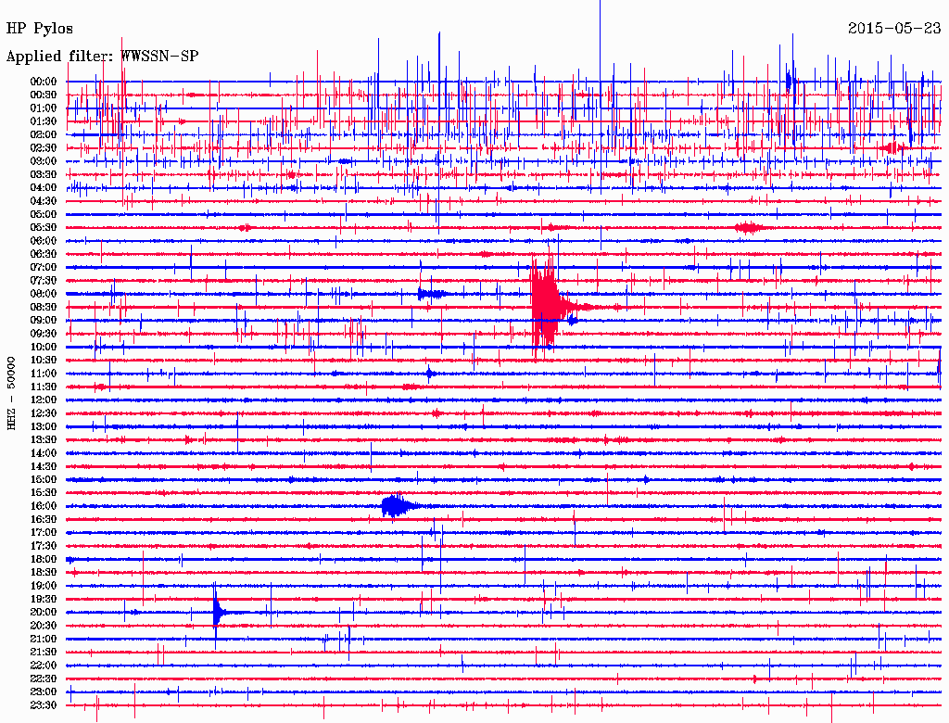The width and height of the screenshot is (949, 723).
Task: Select the 17:00 time label
Action: click(x=44, y=534)
